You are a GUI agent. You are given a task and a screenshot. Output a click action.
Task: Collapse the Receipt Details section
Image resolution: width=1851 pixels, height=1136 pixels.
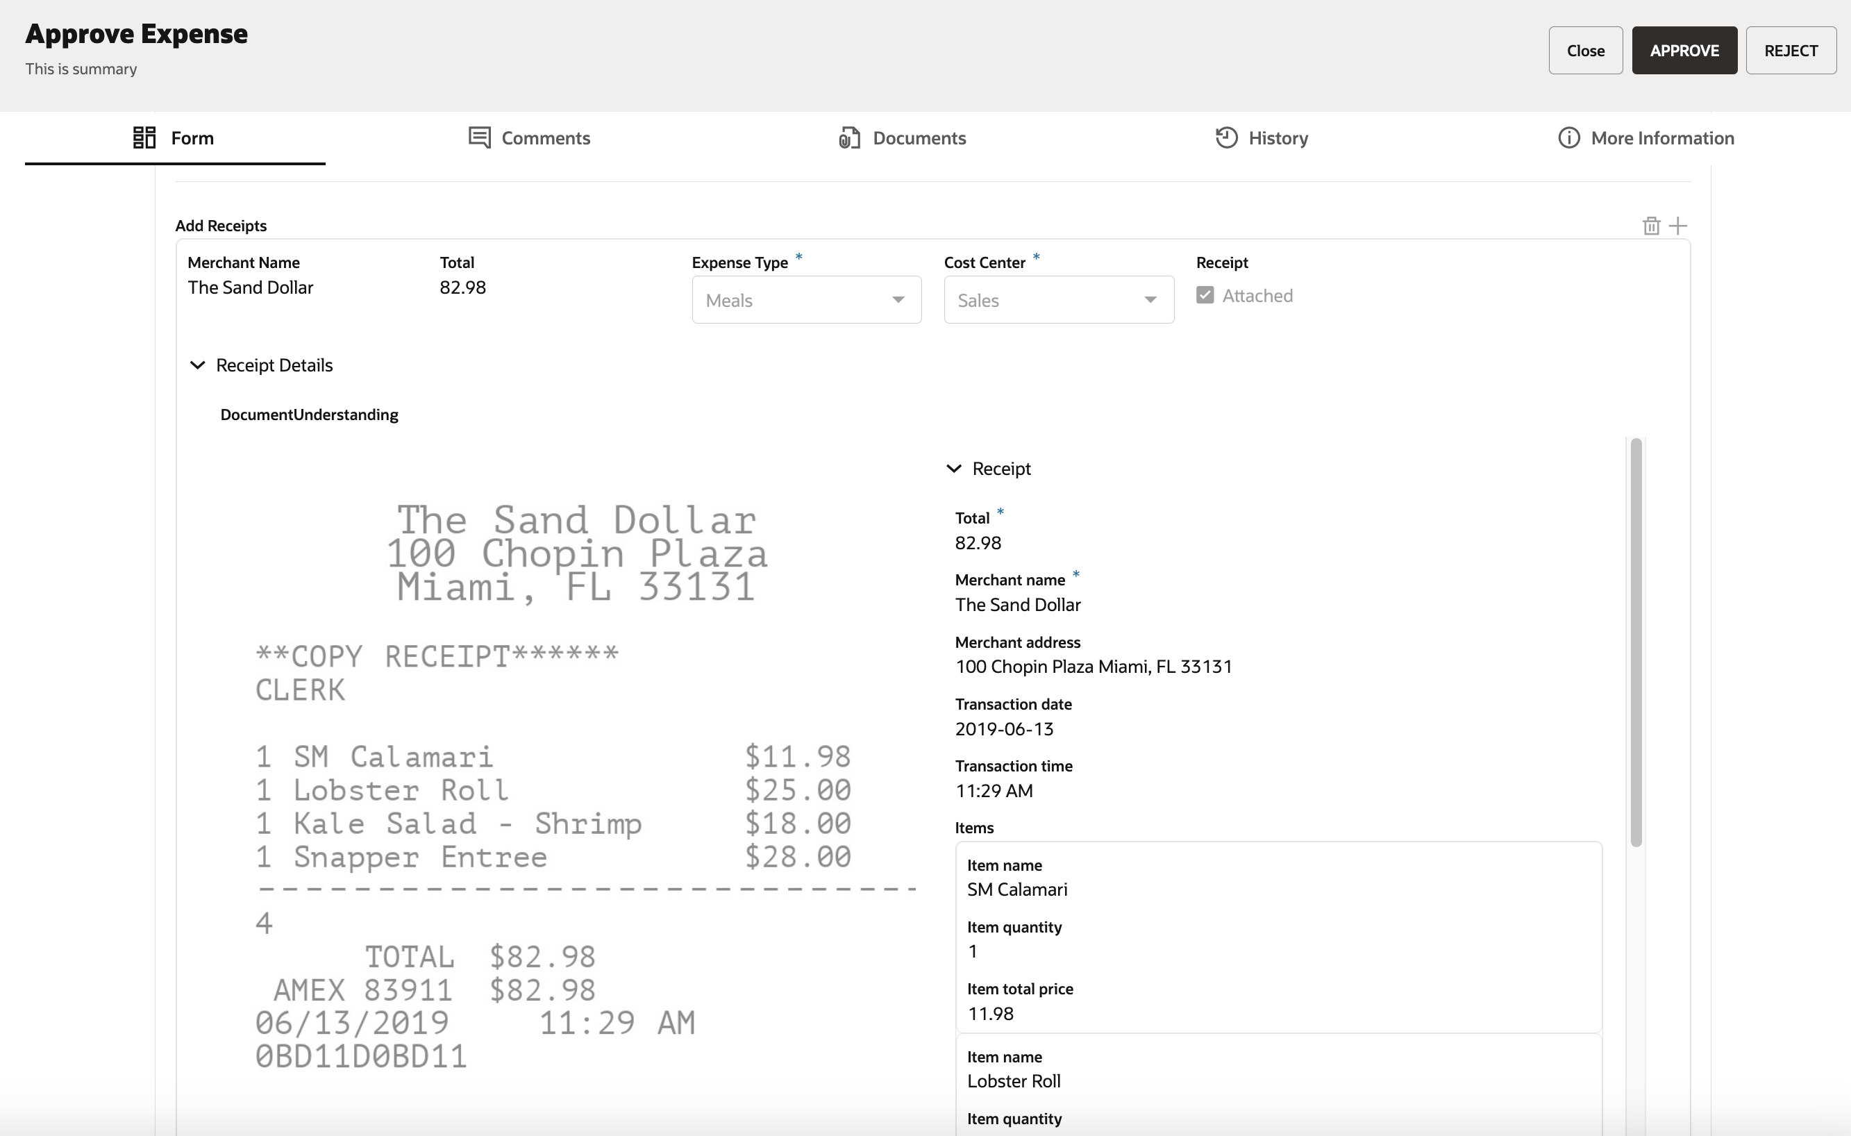tap(198, 365)
